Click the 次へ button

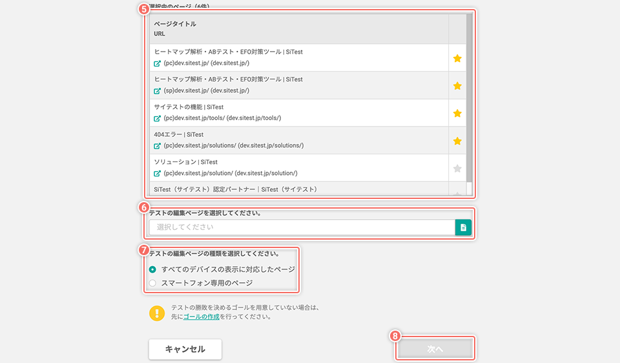point(435,349)
